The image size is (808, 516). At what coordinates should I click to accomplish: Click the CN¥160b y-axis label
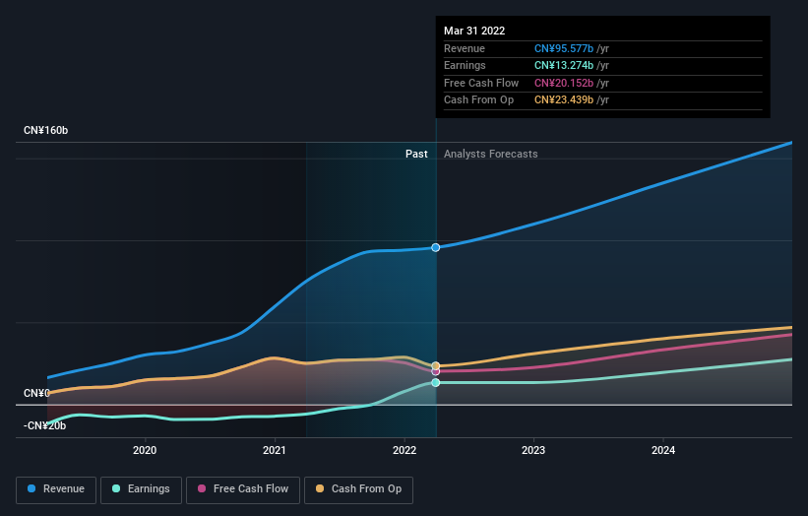(46, 130)
